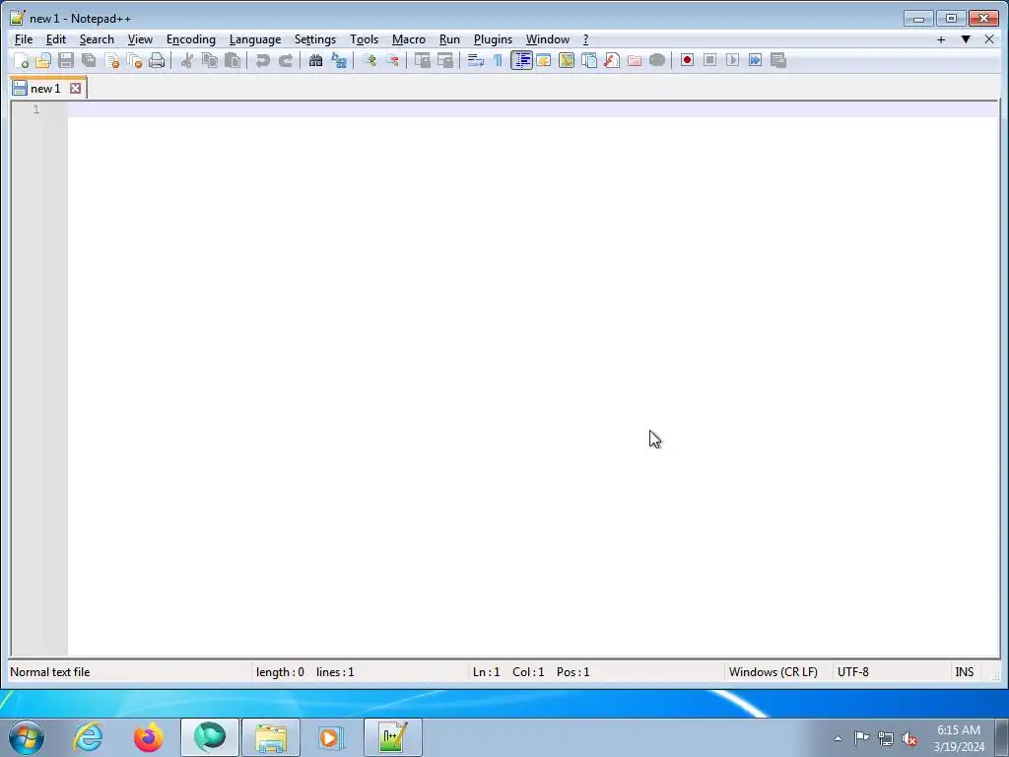Open the ? help menu
1009x757 pixels.
tap(585, 39)
